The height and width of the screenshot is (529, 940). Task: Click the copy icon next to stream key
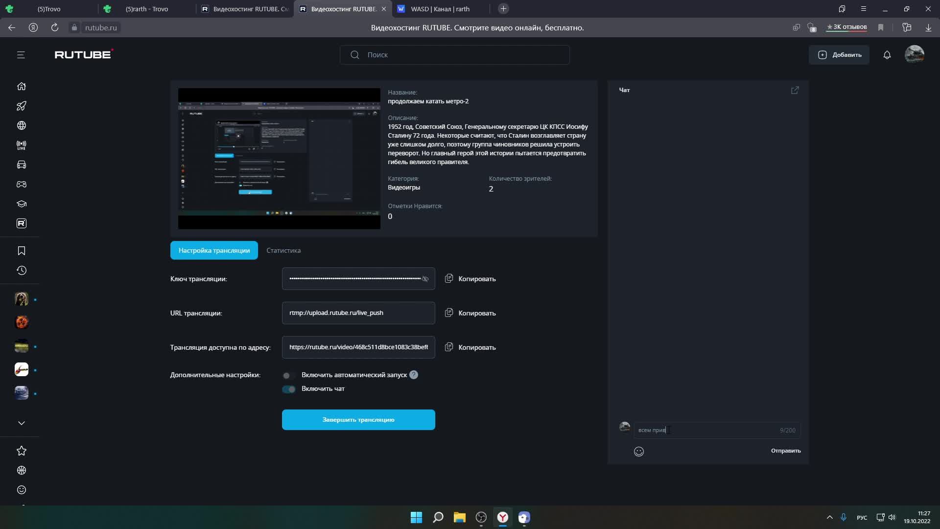[x=448, y=278]
